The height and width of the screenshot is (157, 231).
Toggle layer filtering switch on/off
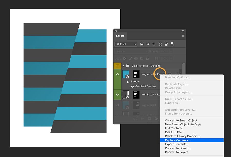tap(172, 44)
